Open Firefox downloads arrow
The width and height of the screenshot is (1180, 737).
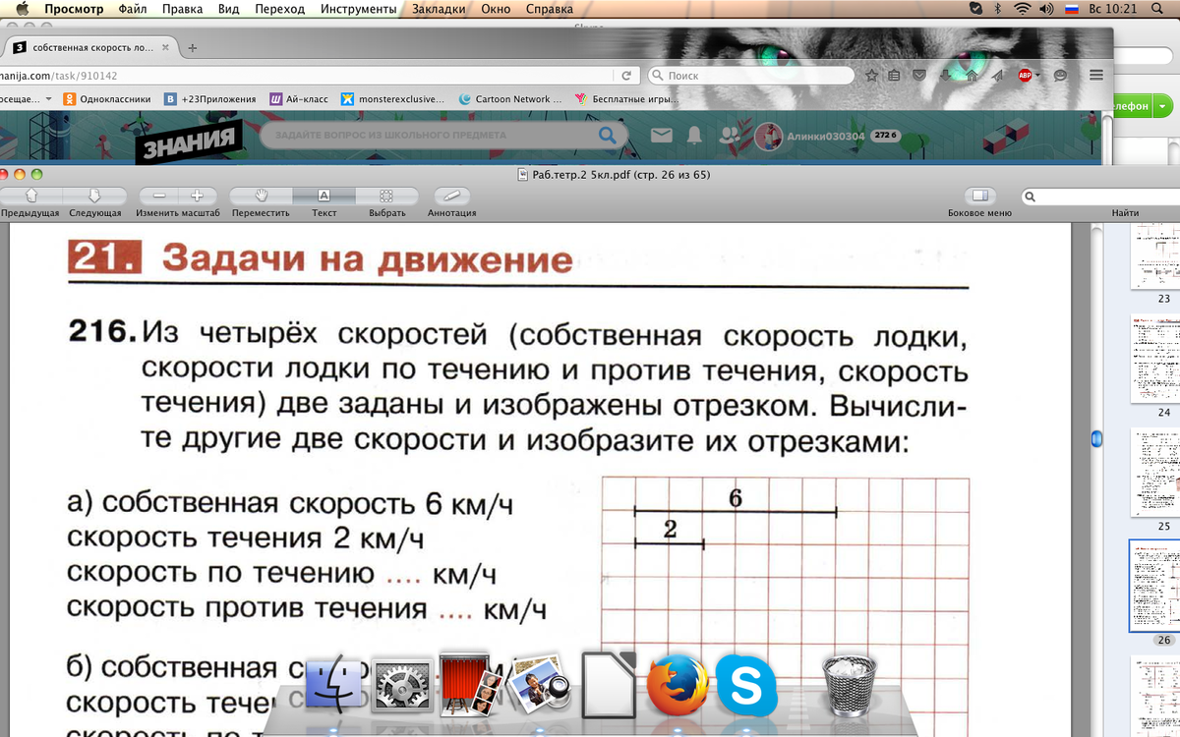945,75
